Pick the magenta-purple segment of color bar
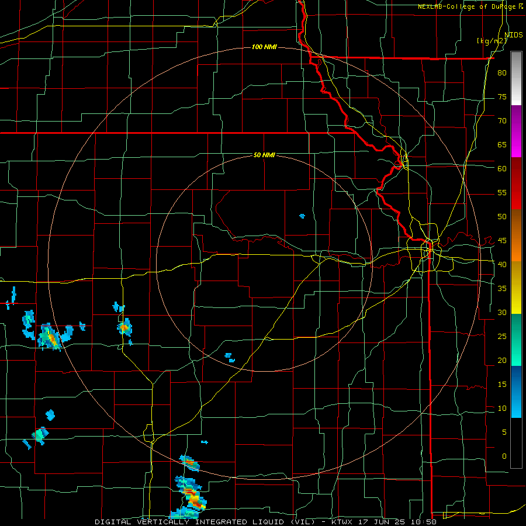 tap(516, 131)
